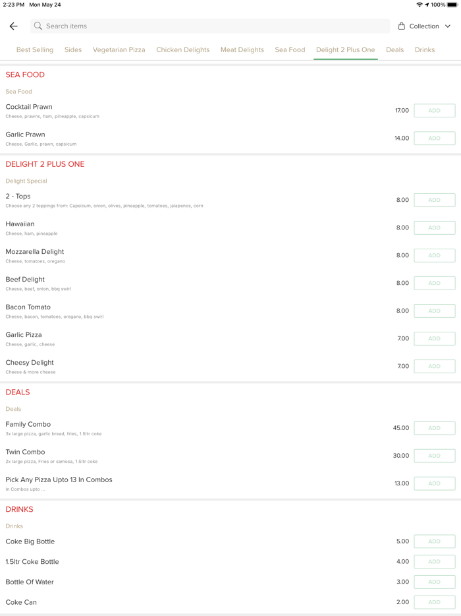Switch to the Best Selling tab
This screenshot has width=461, height=616.
35,49
